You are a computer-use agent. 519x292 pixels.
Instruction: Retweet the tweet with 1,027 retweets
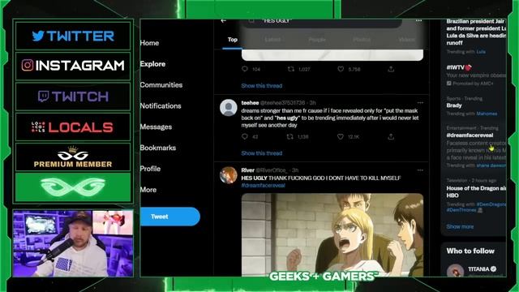(290, 69)
